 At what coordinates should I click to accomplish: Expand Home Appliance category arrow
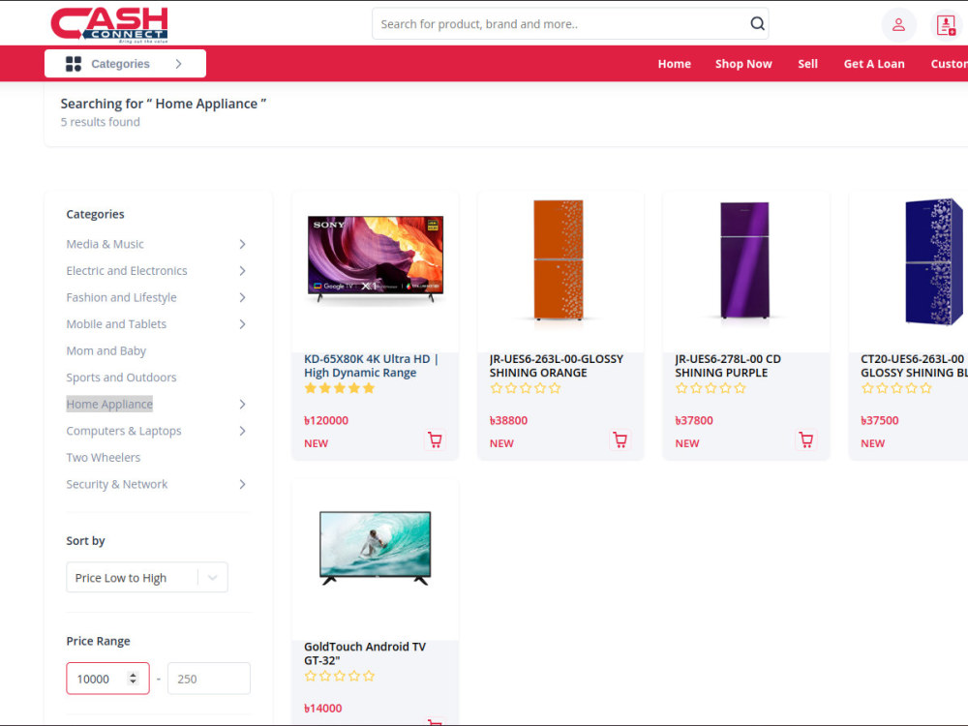point(242,405)
